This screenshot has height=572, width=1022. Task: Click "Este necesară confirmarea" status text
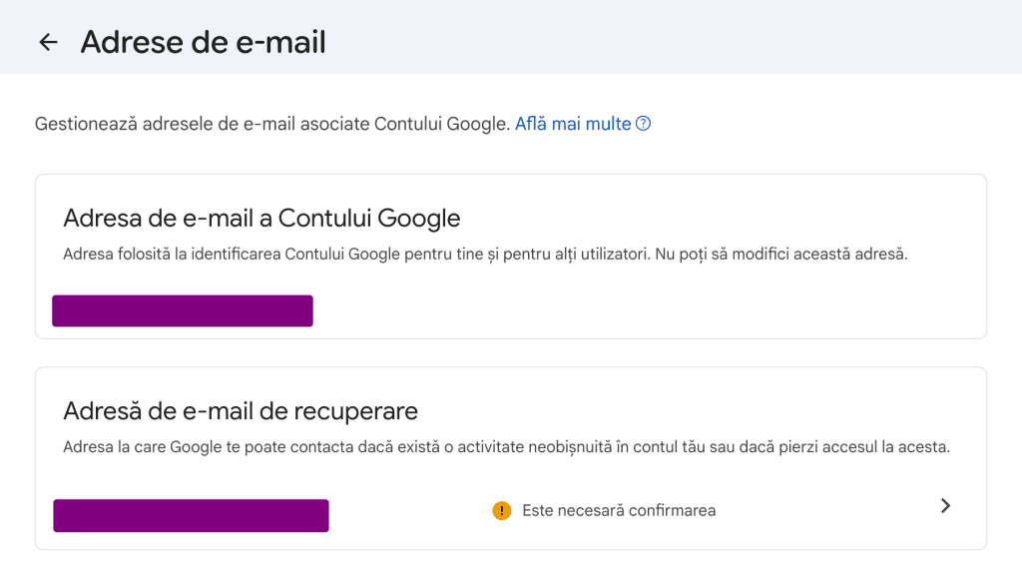tap(619, 510)
